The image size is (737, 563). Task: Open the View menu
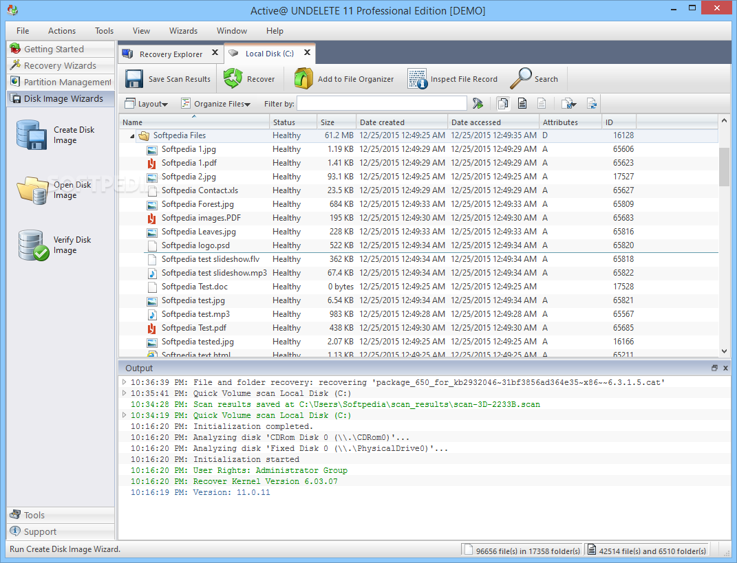point(141,31)
